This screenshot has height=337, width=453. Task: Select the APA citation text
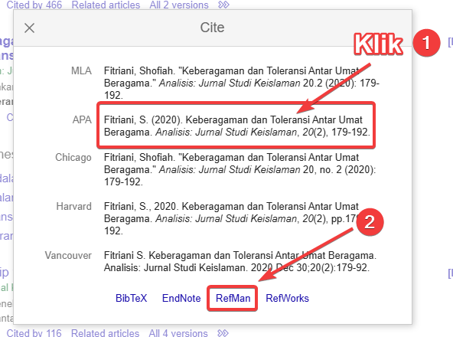click(x=237, y=126)
